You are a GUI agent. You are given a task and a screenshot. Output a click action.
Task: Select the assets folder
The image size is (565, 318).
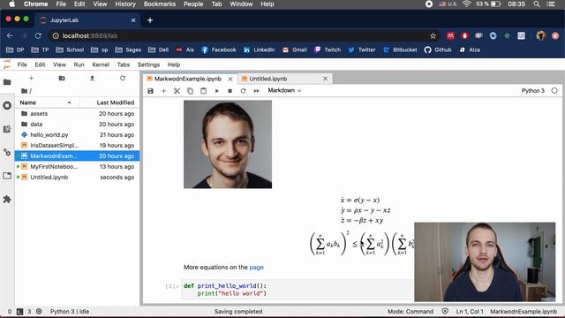(77, 114)
